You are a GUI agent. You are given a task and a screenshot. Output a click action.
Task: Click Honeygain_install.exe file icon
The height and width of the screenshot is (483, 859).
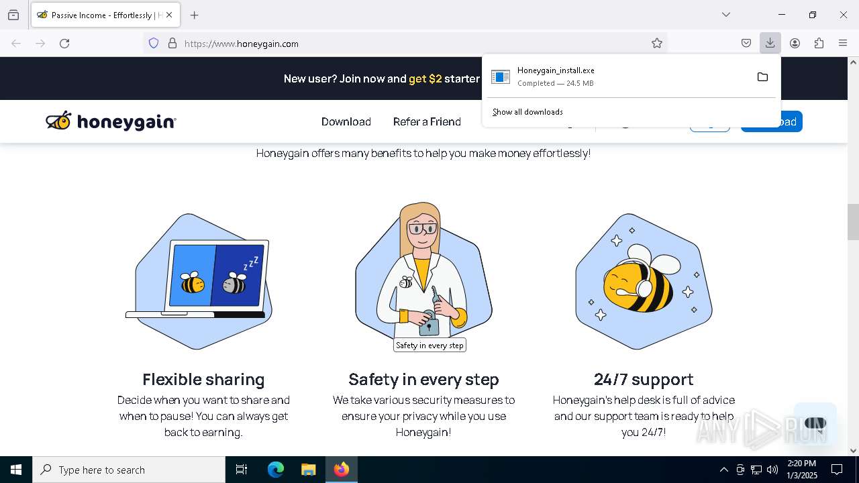click(501, 76)
